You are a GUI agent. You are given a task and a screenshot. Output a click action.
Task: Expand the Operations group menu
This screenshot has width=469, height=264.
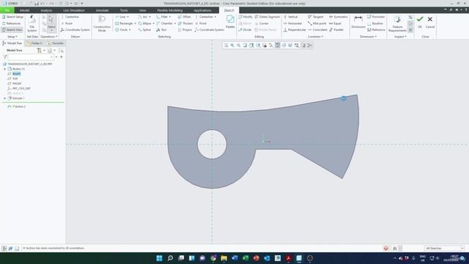coord(49,37)
